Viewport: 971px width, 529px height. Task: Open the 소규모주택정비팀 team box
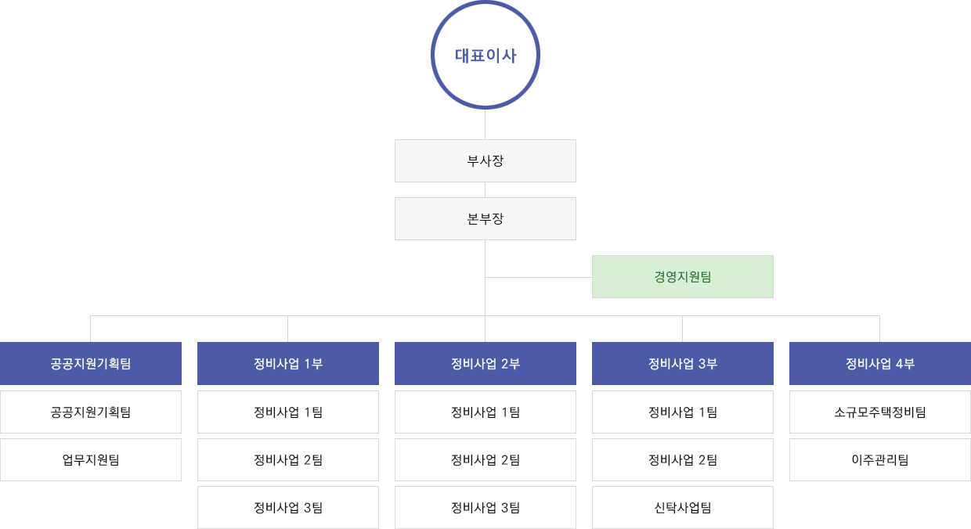pyautogui.click(x=880, y=412)
